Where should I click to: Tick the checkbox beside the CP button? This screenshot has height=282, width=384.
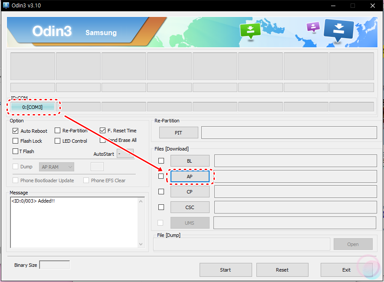[x=161, y=192]
